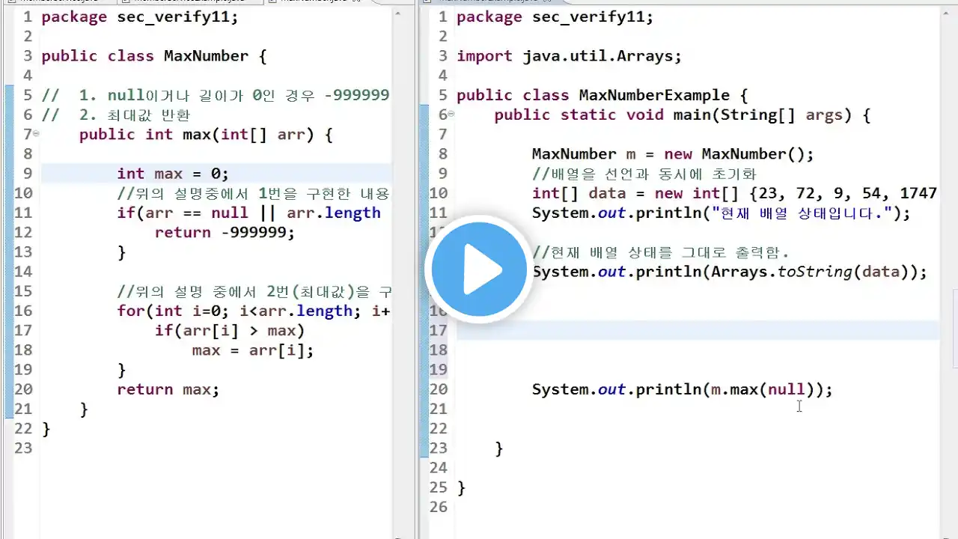
Task: Click the "for(int i=0; i<arr.length;" loop line
Action: (x=254, y=311)
